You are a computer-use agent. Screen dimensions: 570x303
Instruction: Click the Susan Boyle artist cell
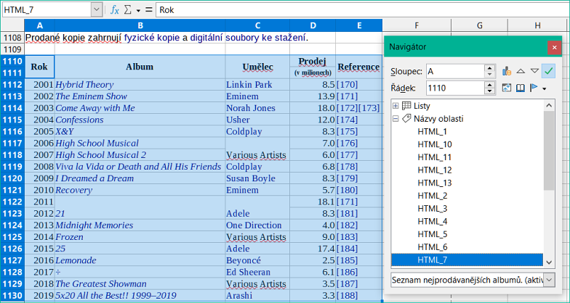[x=257, y=178]
